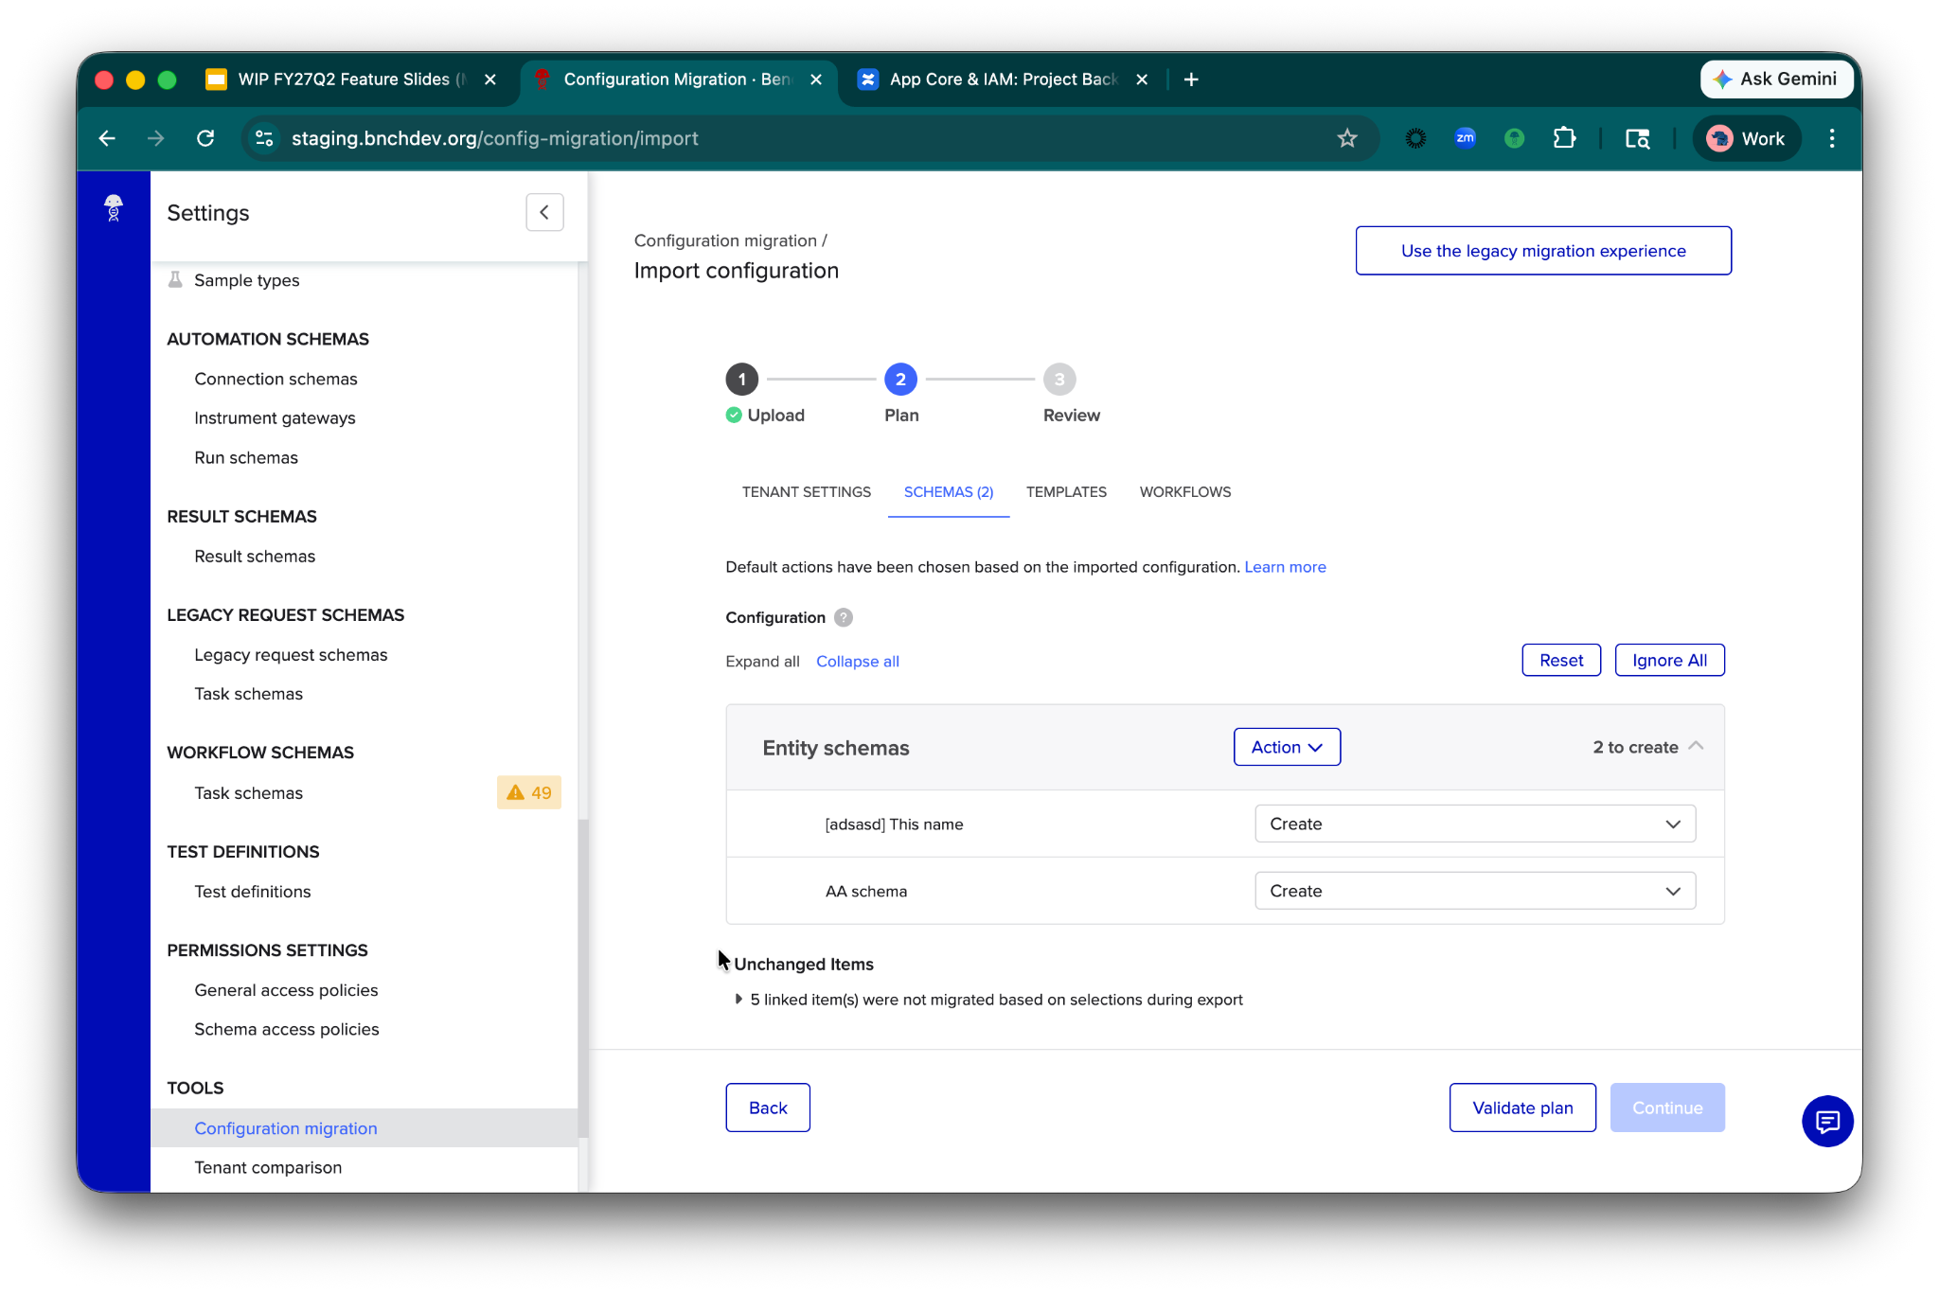Viewport: 1939px width, 1294px height.
Task: Click the green circular extension icon
Action: pyautogui.click(x=1514, y=138)
